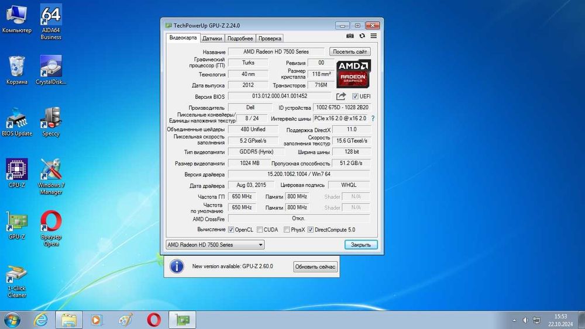The image size is (585, 329).
Task: Click the GPU-Z refresh icon
Action: coord(362,36)
